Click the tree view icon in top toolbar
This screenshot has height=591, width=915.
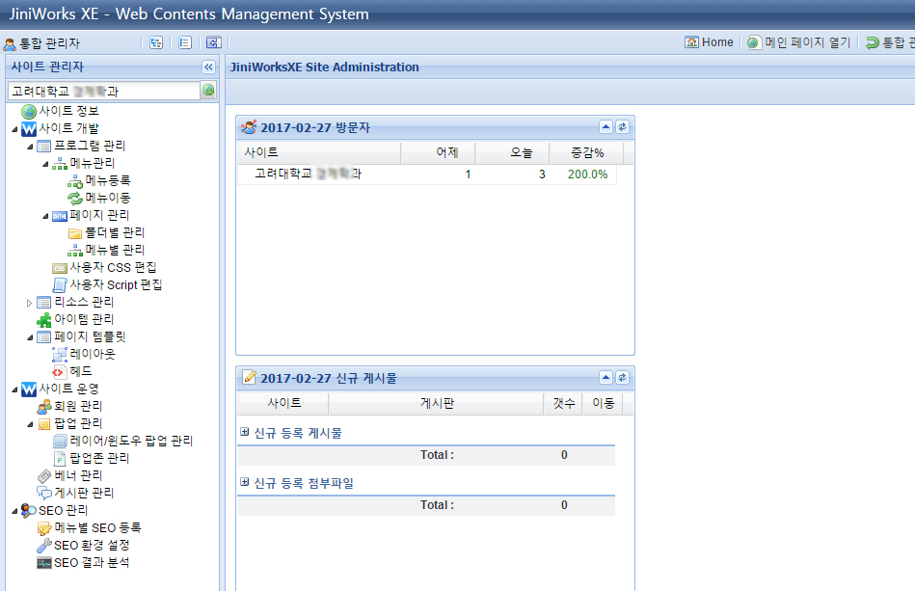coord(156,42)
